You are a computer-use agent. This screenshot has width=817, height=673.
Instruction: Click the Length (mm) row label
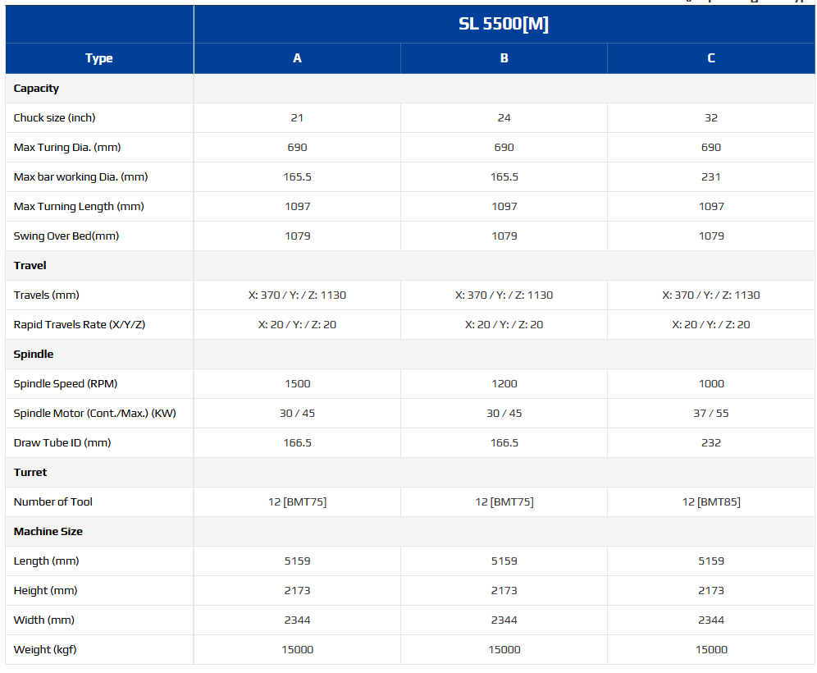point(47,561)
